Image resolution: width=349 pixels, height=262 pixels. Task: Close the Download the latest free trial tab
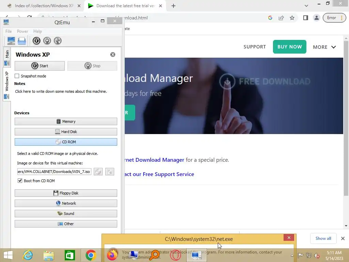click(161, 6)
